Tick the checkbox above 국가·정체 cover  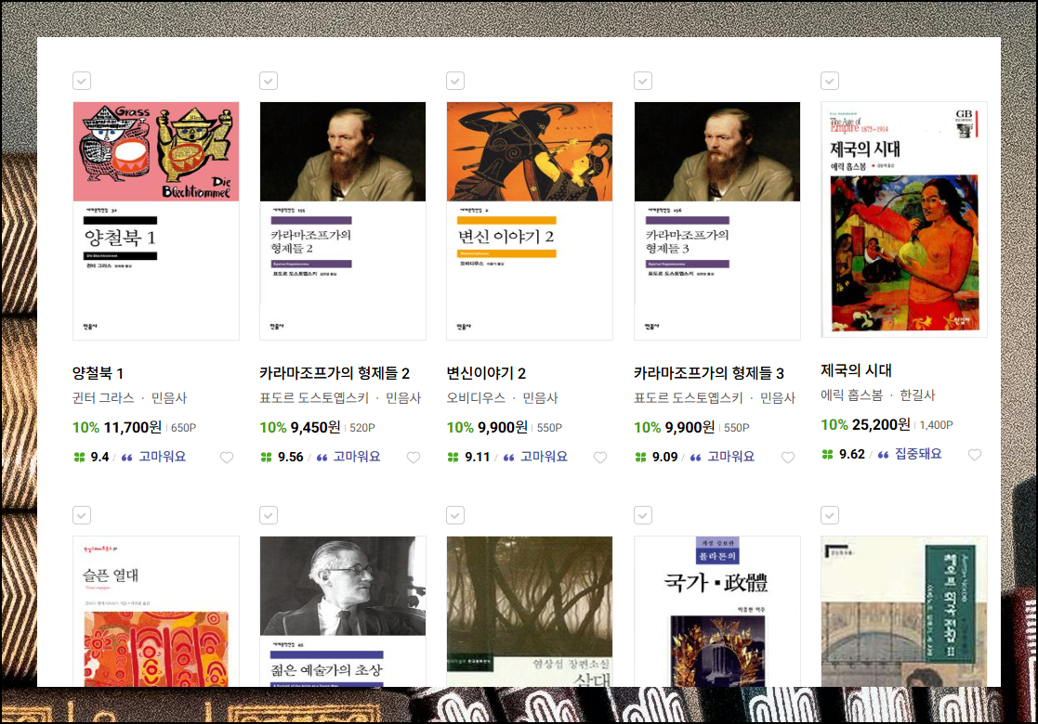click(643, 515)
